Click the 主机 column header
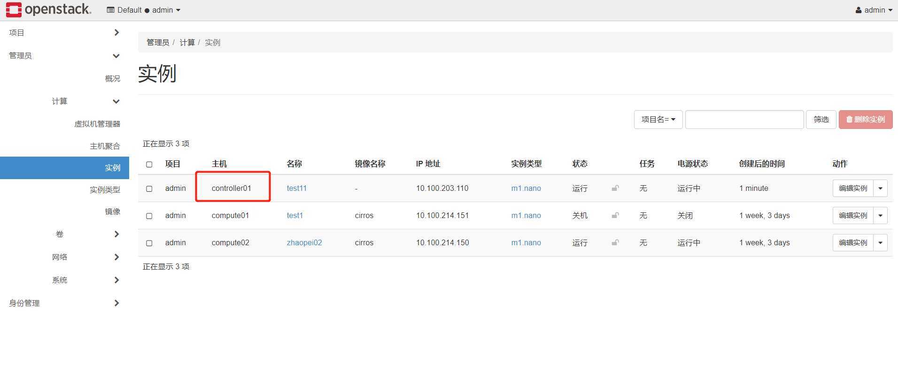The height and width of the screenshot is (377, 898). click(x=219, y=164)
